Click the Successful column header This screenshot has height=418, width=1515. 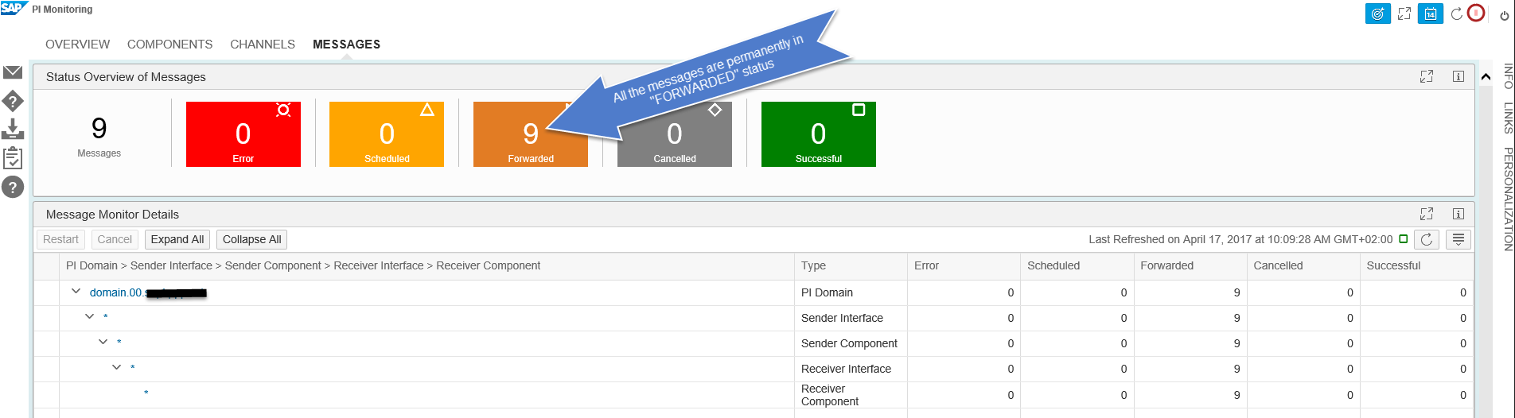coord(1416,265)
